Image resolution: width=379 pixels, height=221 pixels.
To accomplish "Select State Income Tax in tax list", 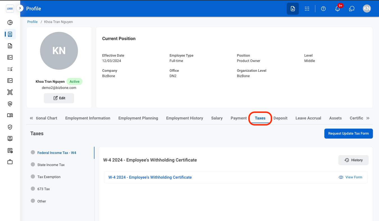I will tap(51, 165).
